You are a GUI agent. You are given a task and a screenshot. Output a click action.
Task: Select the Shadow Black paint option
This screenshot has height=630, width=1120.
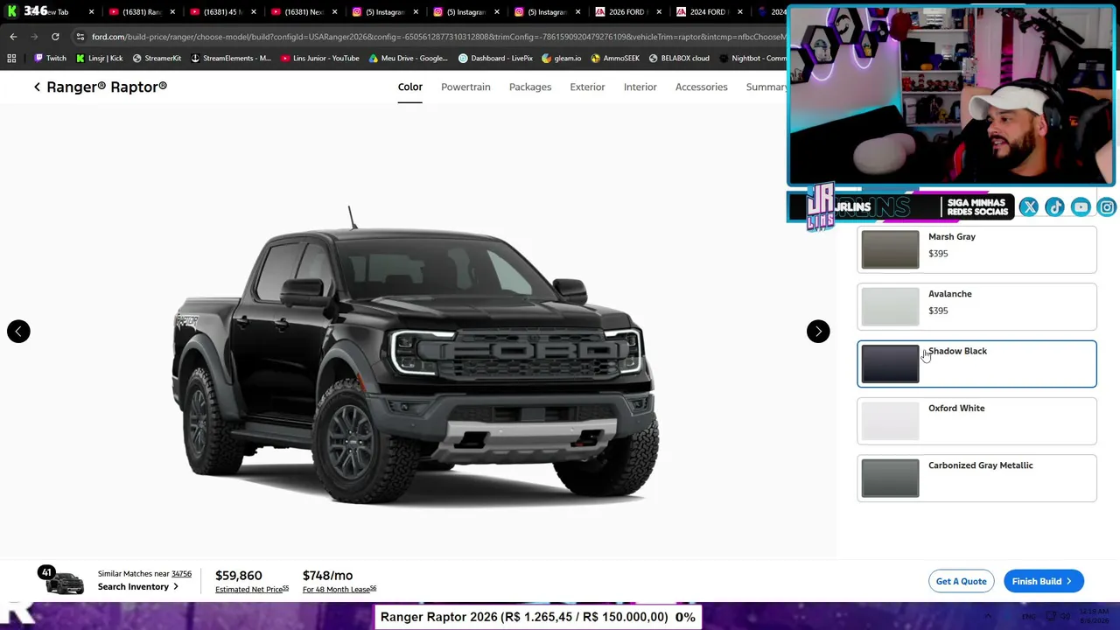pos(976,363)
